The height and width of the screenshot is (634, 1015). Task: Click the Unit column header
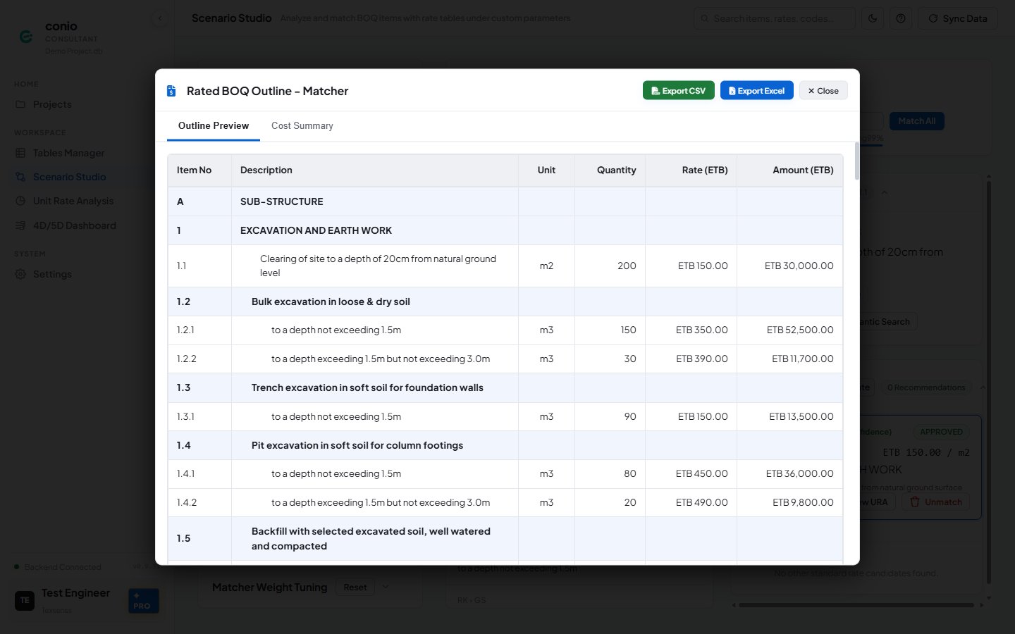coord(546,170)
